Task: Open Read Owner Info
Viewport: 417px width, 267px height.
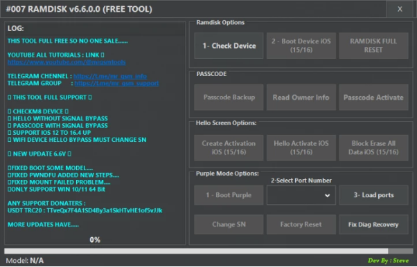Action: pyautogui.click(x=301, y=98)
